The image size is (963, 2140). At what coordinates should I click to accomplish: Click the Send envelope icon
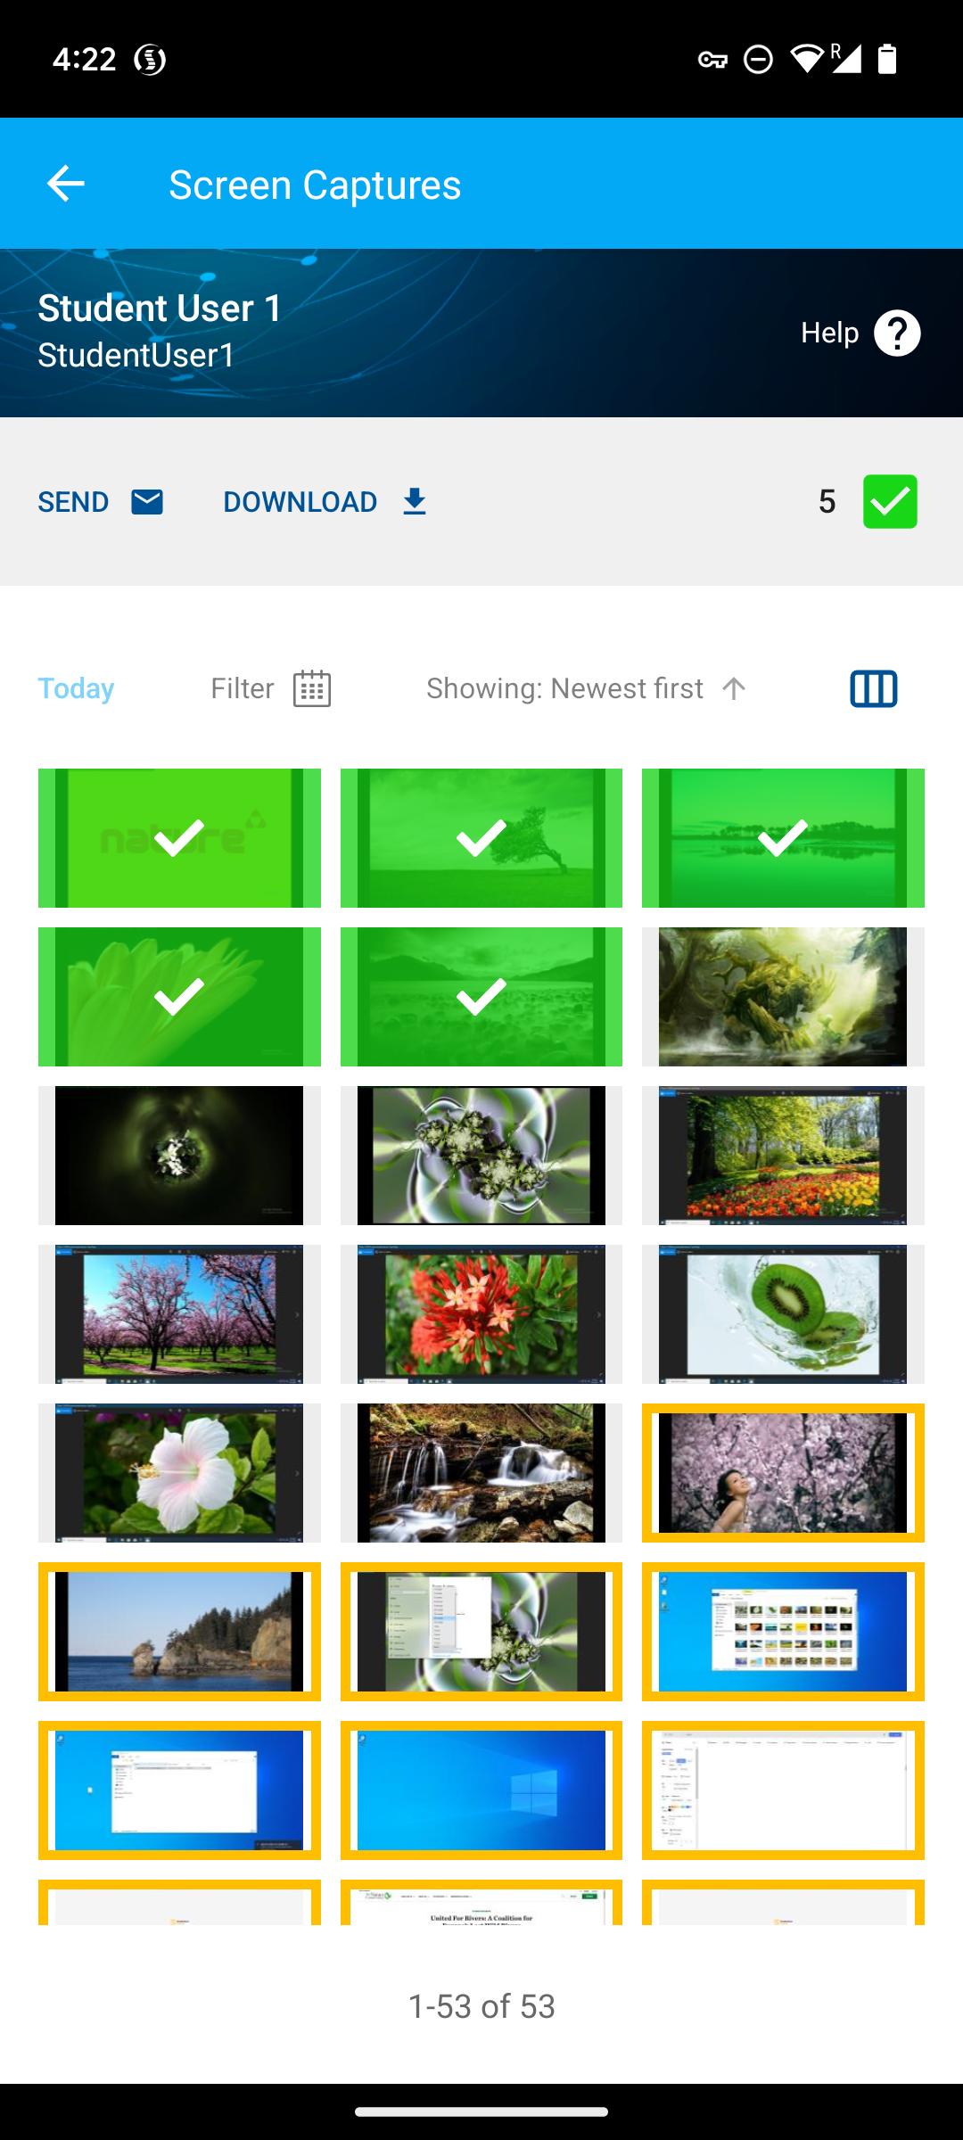click(147, 502)
